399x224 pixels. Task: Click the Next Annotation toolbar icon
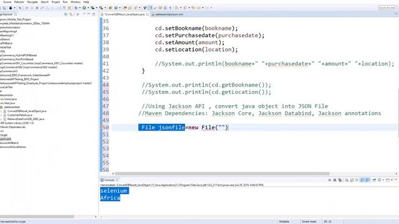tap(176, 7)
